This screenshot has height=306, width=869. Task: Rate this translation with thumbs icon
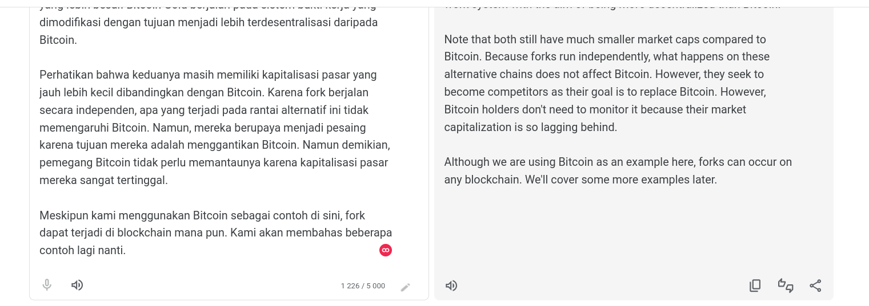pyautogui.click(x=786, y=285)
